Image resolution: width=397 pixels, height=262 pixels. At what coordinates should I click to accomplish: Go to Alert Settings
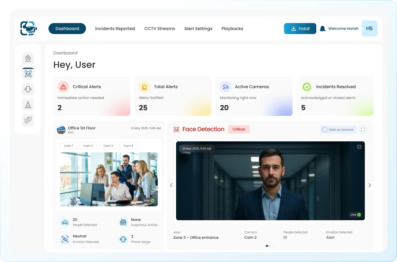198,29
